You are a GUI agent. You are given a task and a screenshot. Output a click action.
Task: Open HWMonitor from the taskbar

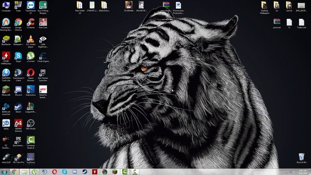pyautogui.click(x=95, y=172)
